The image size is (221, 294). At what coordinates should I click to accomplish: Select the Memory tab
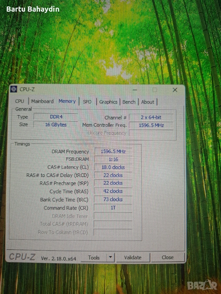(67, 101)
